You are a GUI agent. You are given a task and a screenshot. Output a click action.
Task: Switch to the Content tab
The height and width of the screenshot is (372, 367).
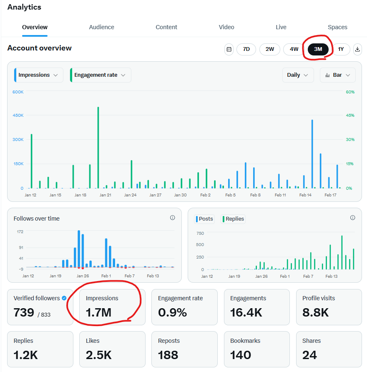[x=166, y=27]
